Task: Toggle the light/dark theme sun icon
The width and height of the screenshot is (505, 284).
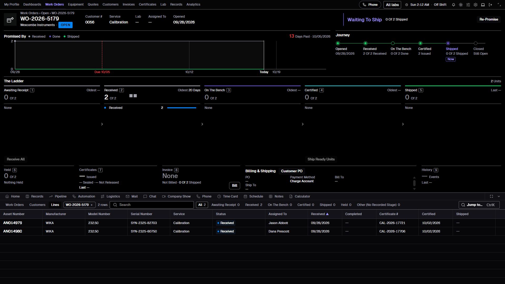Action: coord(461,5)
